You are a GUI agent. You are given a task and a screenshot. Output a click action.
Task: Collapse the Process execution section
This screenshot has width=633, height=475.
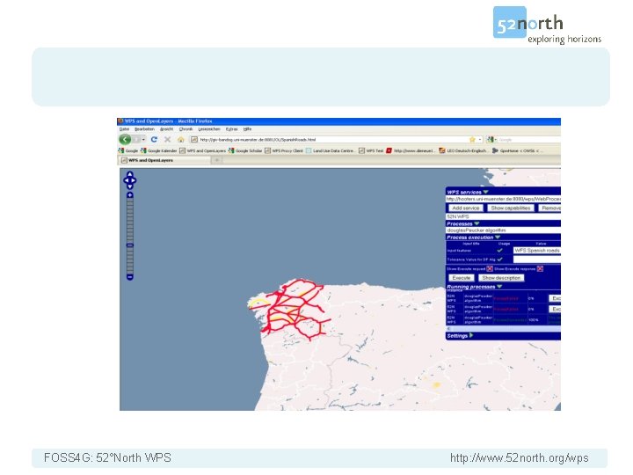tap(498, 237)
